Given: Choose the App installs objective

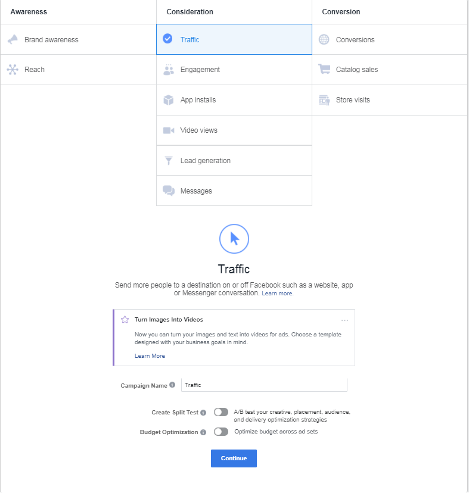Looking at the screenshot, I should (x=234, y=100).
